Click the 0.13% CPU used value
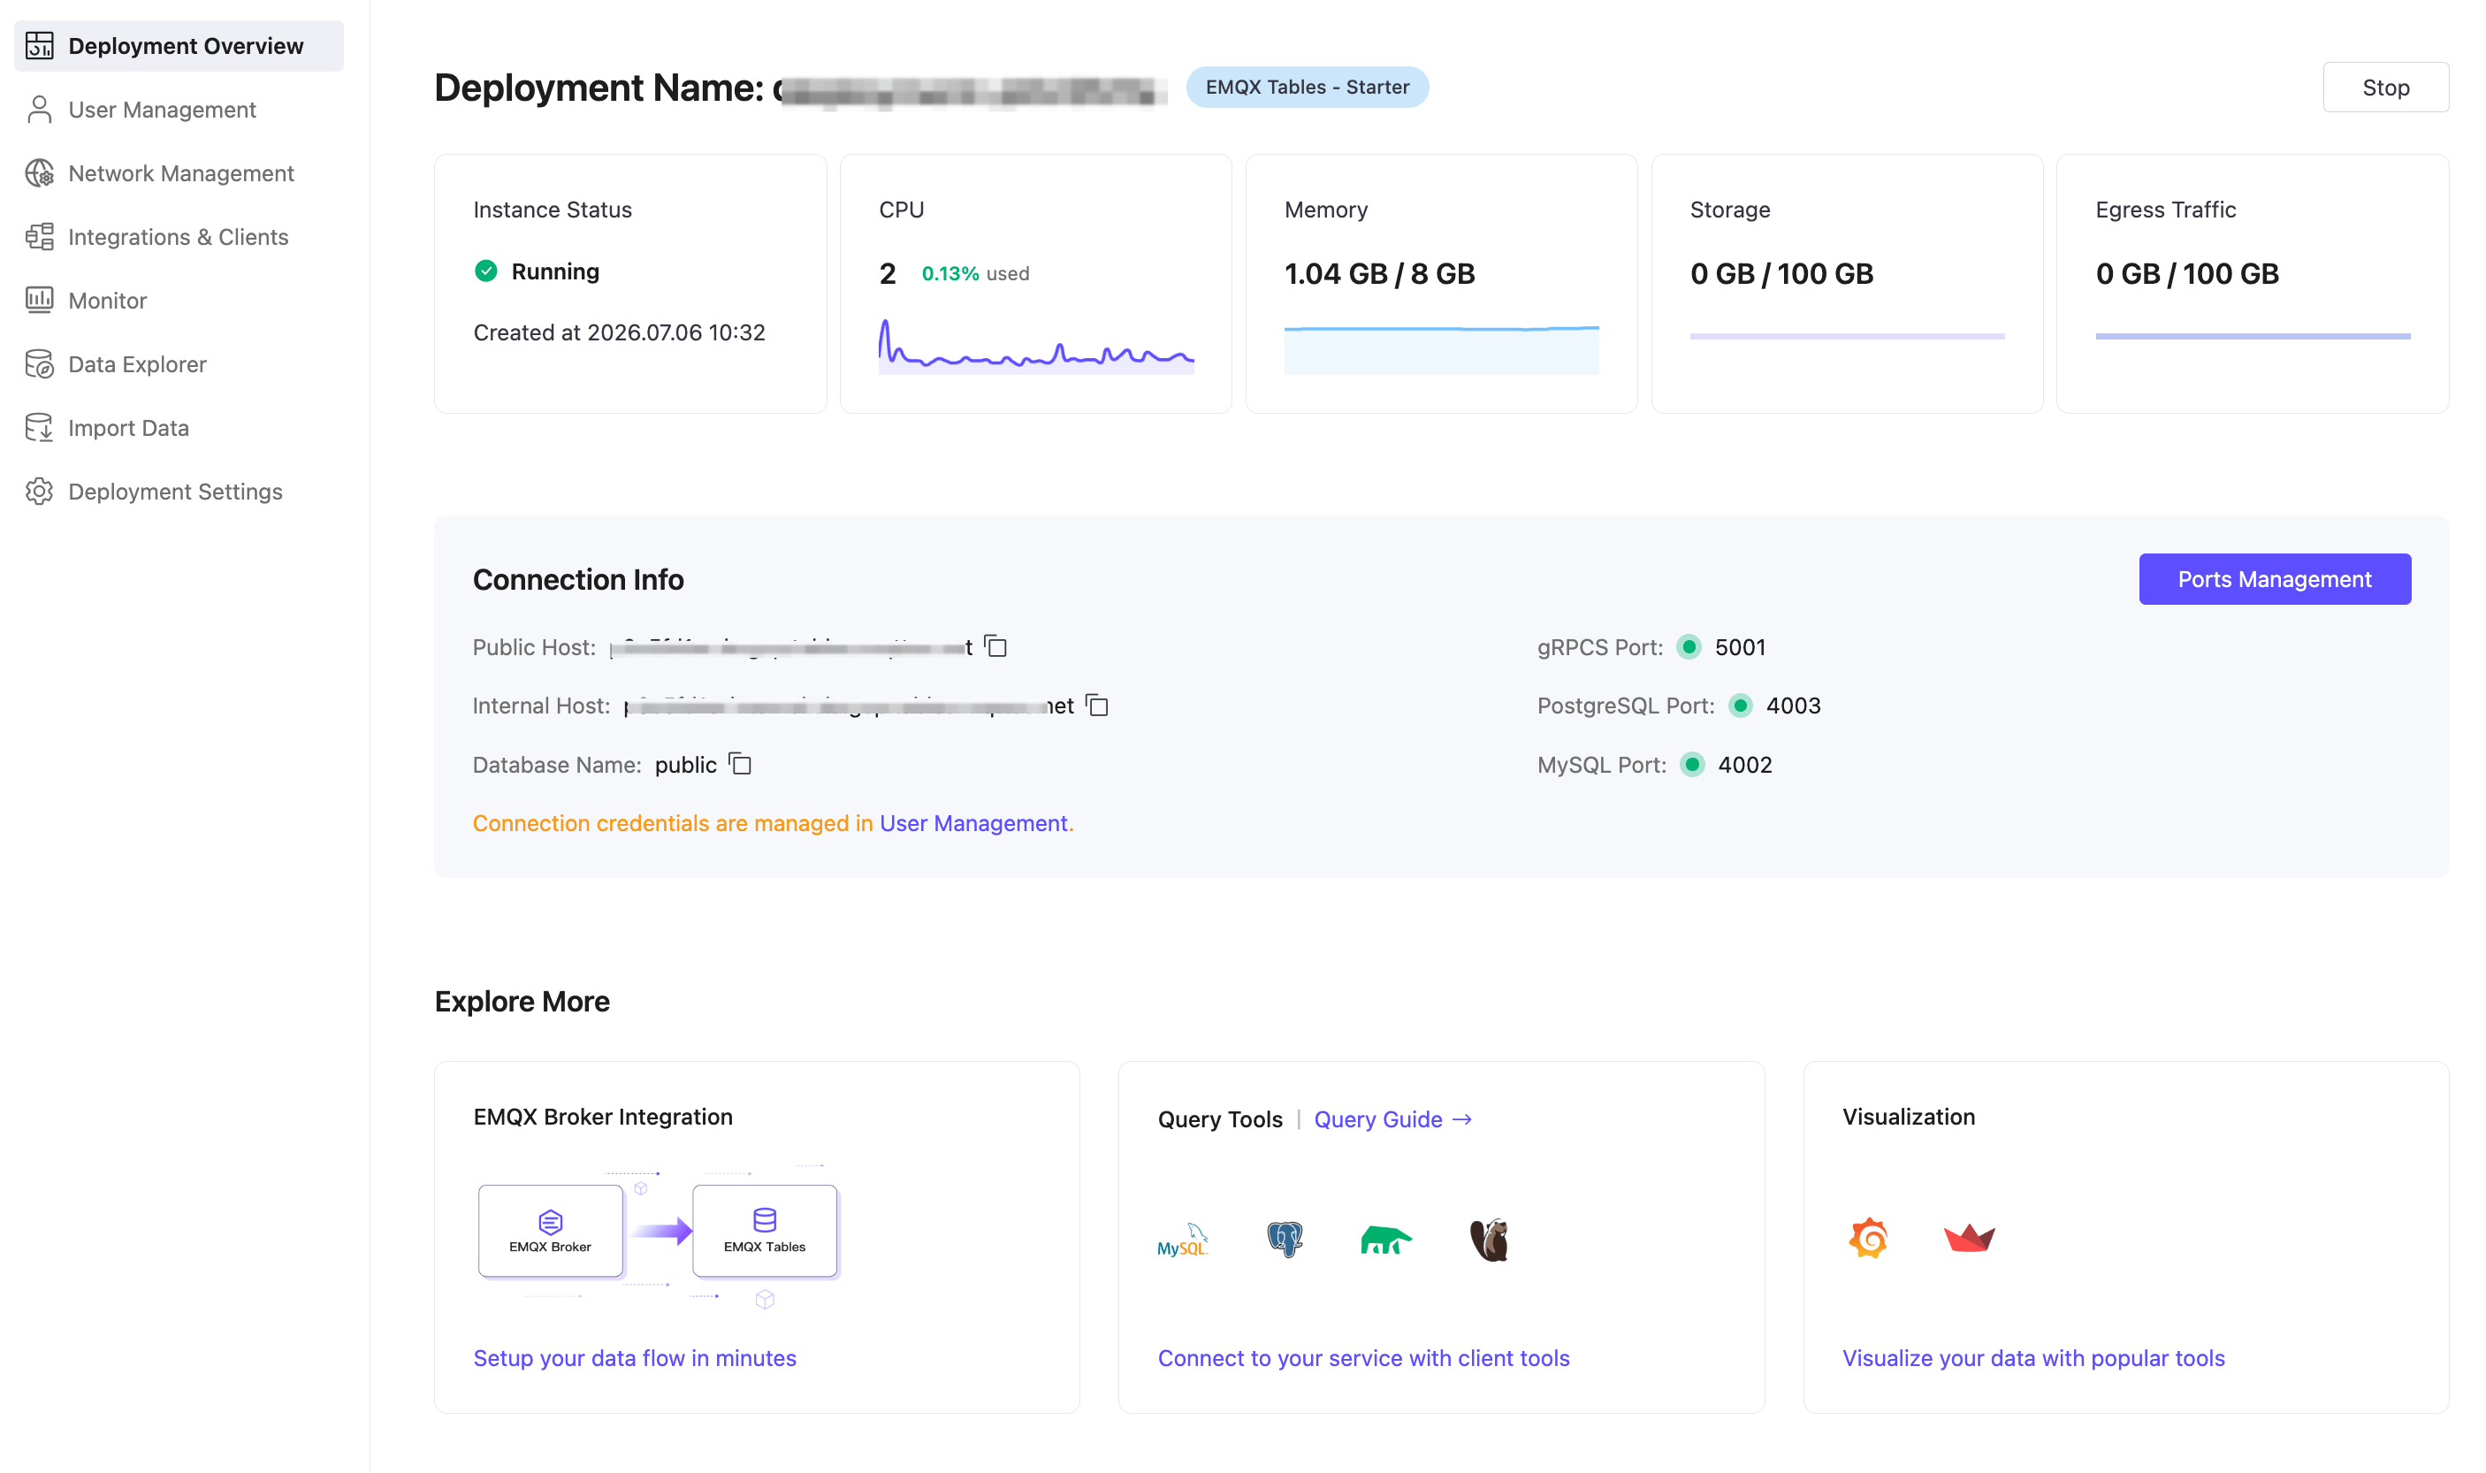This screenshot has width=2486, height=1473. 949,273
